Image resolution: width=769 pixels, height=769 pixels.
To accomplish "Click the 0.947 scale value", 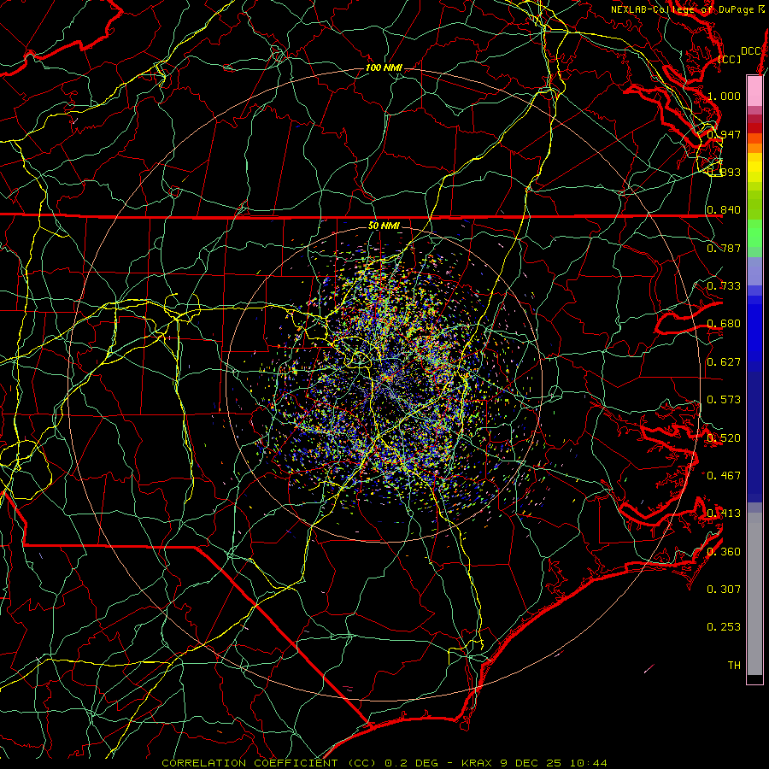I will (x=724, y=134).
